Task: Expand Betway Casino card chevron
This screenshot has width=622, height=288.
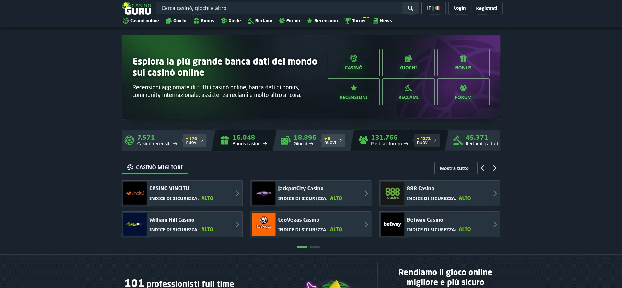Action: (495, 224)
